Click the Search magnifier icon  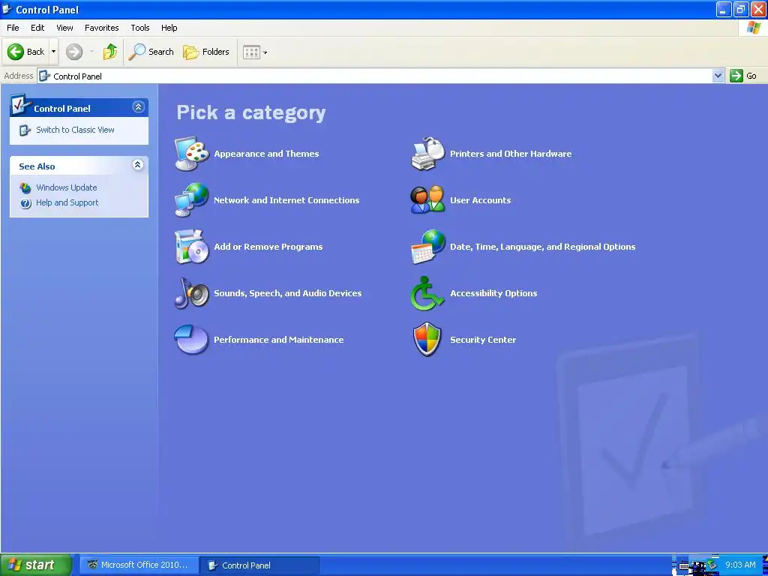(136, 52)
